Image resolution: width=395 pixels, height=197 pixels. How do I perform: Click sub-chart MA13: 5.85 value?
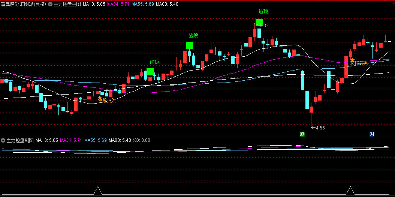pos(47,140)
